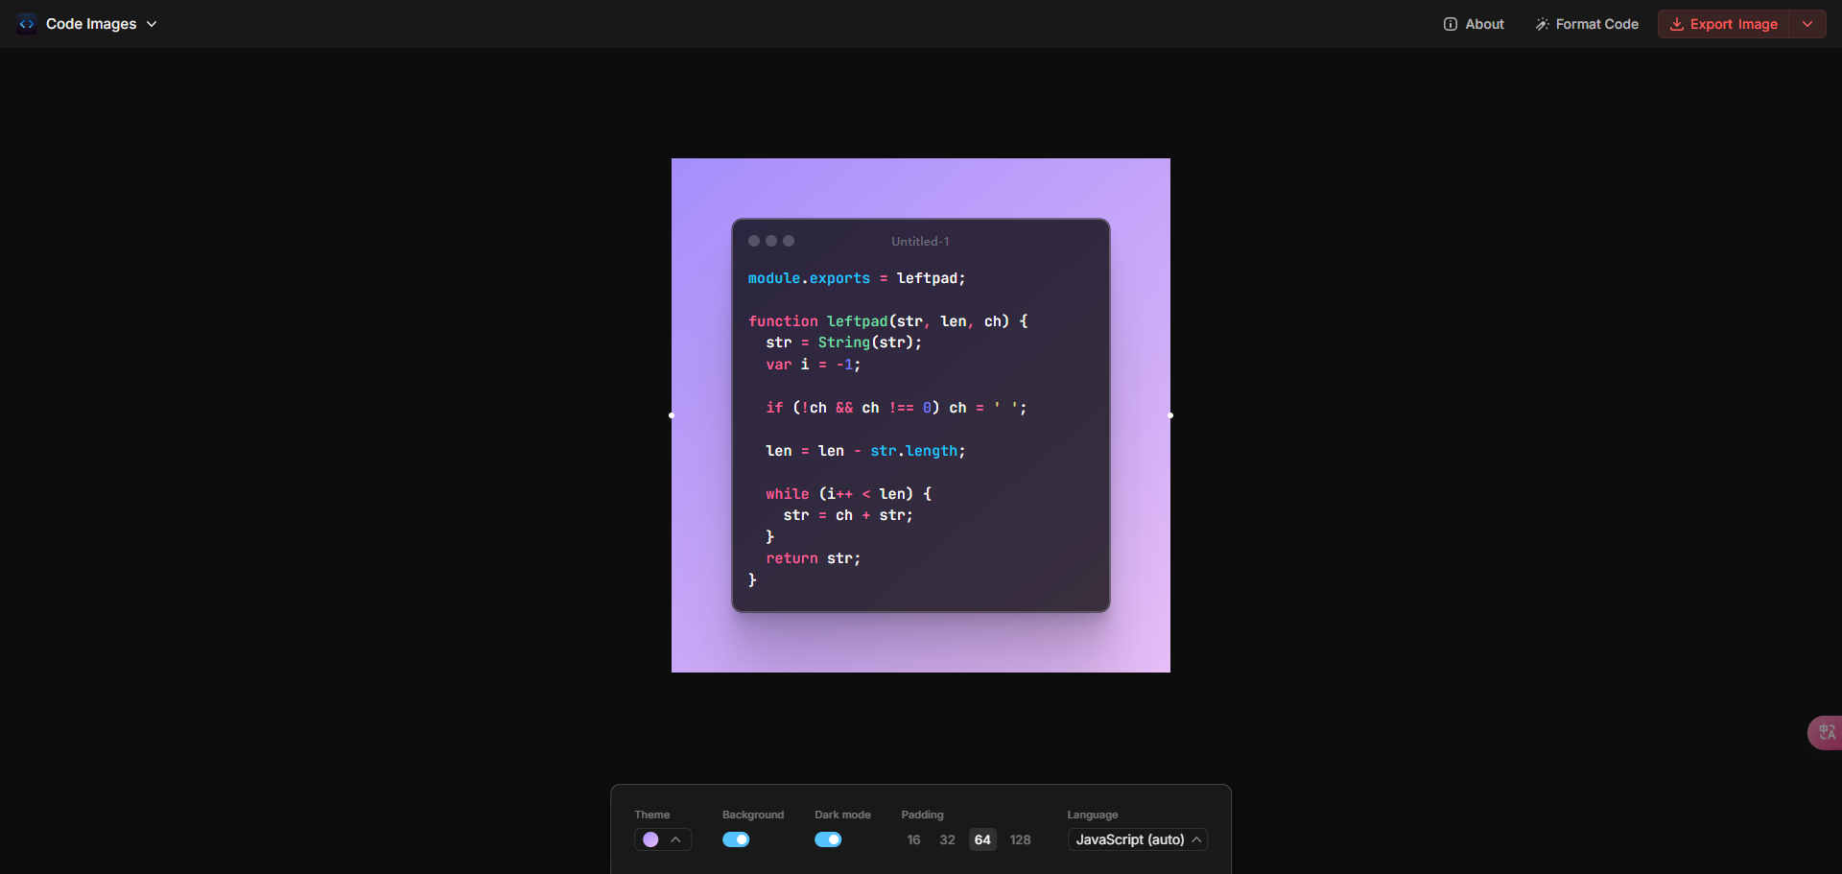Click the Untitled-1 window title field
This screenshot has height=874, width=1842.
tap(920, 242)
